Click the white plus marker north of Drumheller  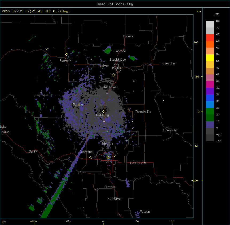163,100
